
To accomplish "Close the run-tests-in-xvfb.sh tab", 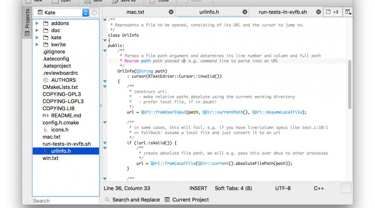I will pyautogui.click(x=318, y=12).
